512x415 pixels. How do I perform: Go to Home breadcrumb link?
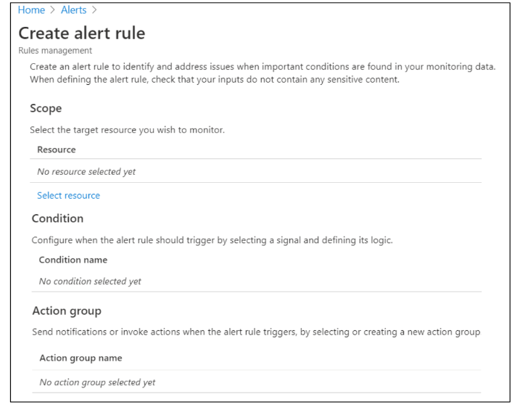pyautogui.click(x=31, y=10)
